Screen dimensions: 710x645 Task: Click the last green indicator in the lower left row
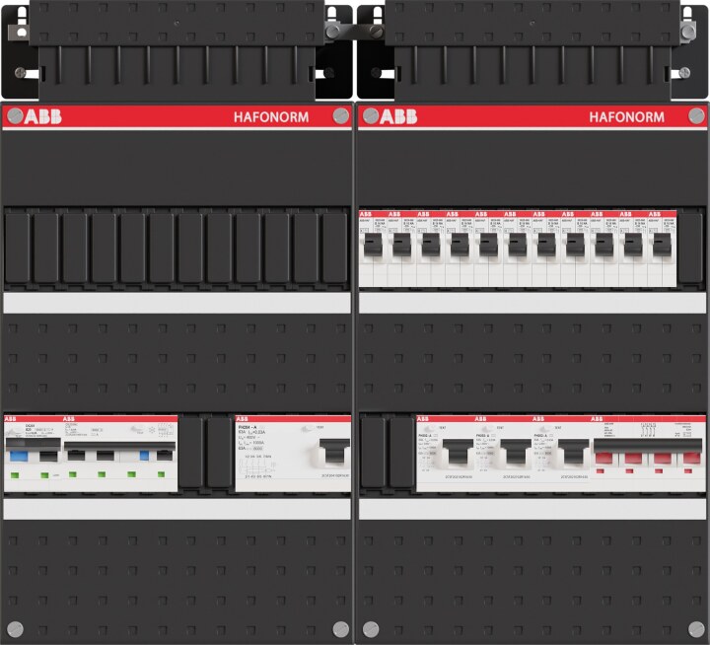click(x=161, y=474)
